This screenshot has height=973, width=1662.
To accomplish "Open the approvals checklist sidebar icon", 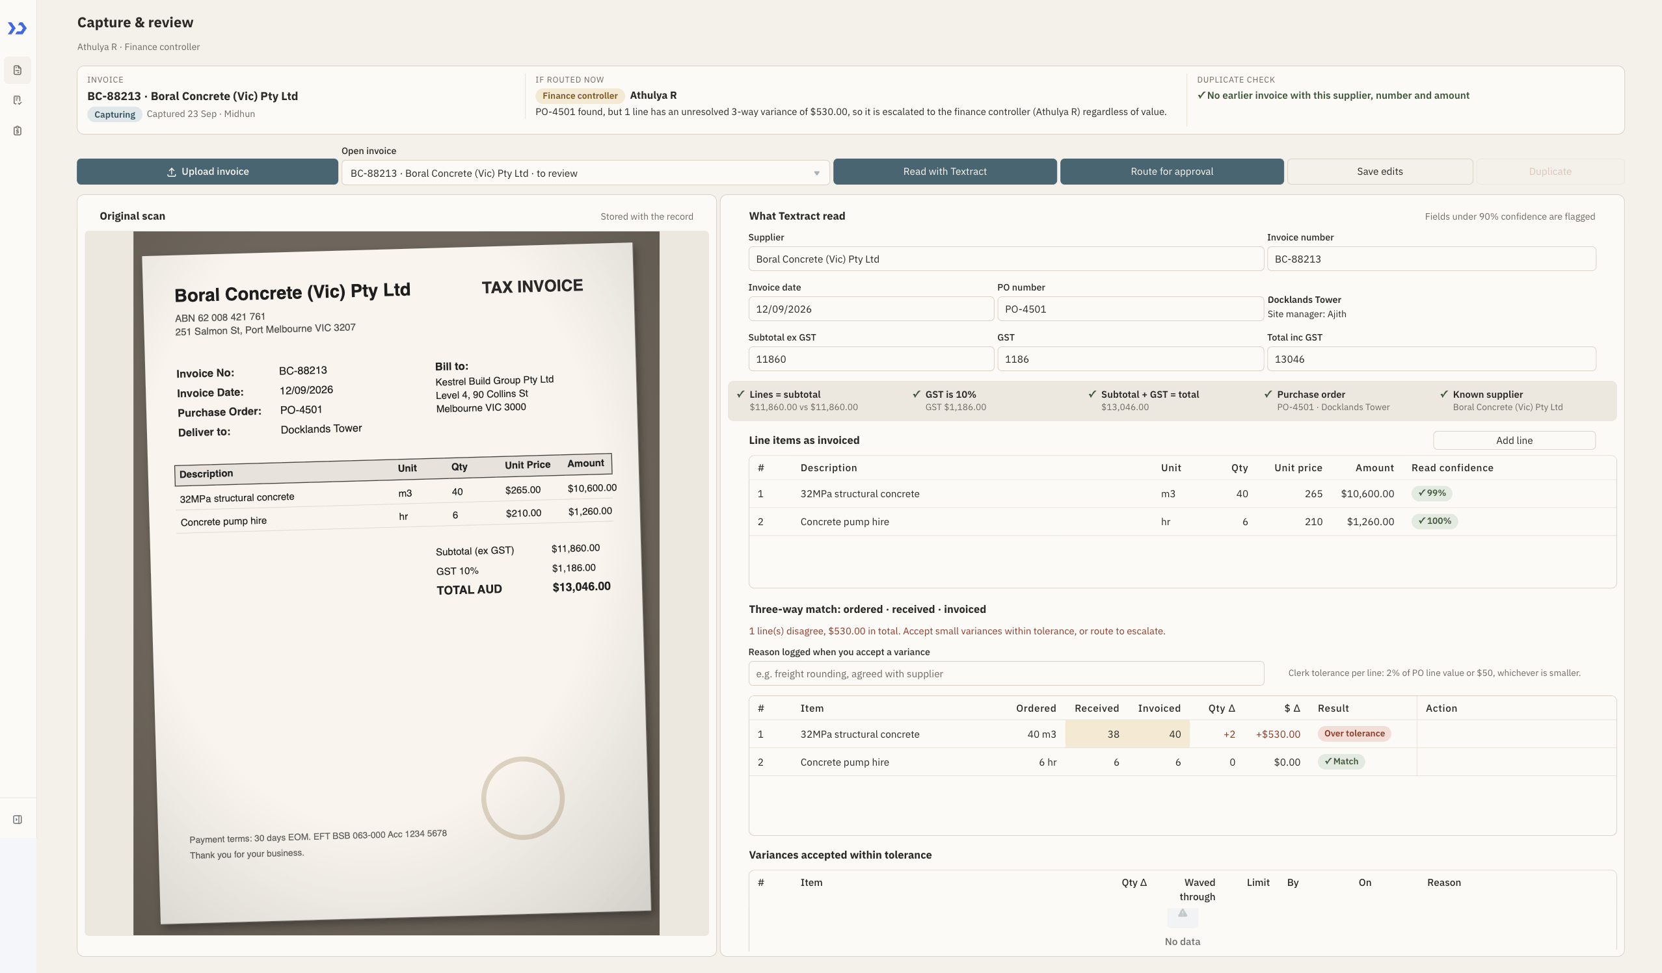I will 18,100.
